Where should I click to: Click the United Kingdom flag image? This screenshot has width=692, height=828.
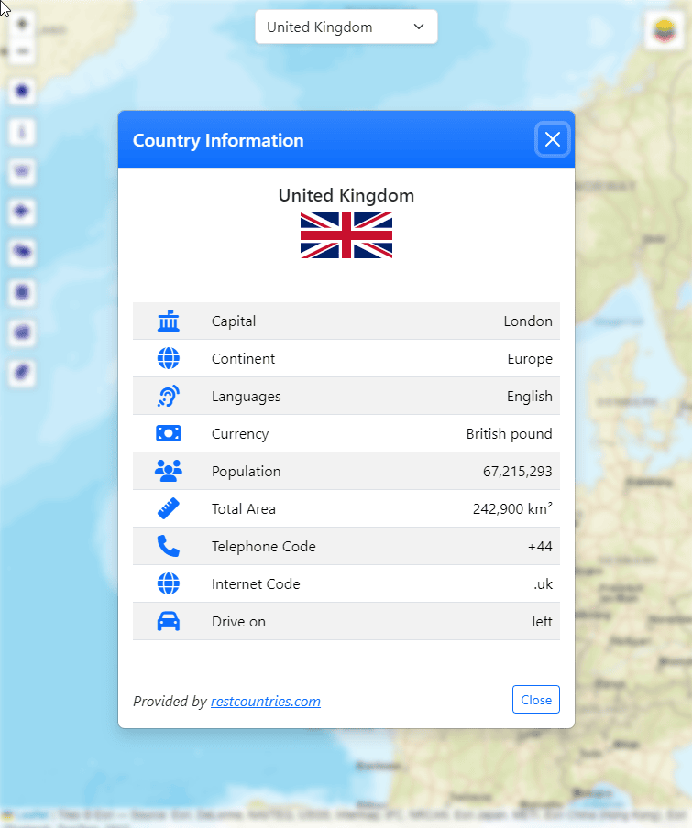point(346,235)
